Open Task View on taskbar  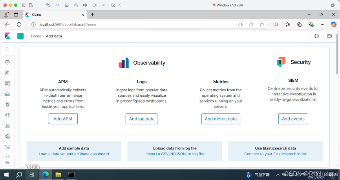coord(32,175)
